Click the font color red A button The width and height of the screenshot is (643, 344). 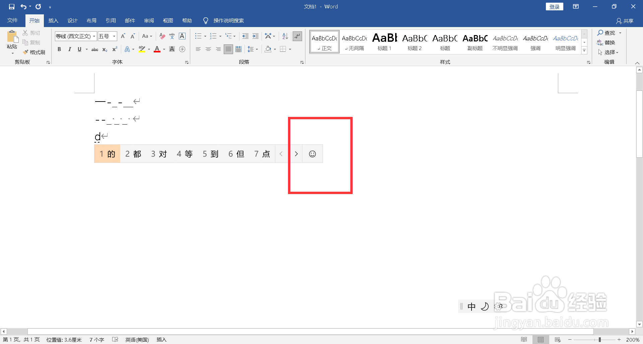[157, 49]
